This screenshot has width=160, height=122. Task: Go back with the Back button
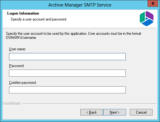click(92, 112)
